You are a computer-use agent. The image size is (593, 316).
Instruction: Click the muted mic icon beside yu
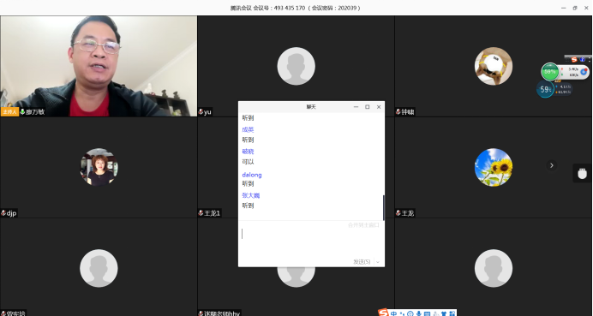(x=201, y=112)
